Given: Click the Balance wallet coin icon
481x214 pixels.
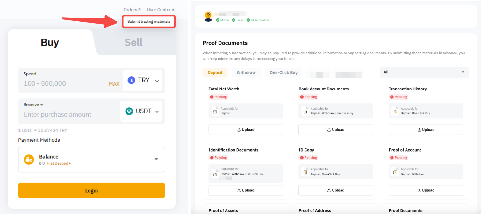Looking at the screenshot, I should coord(29,160).
